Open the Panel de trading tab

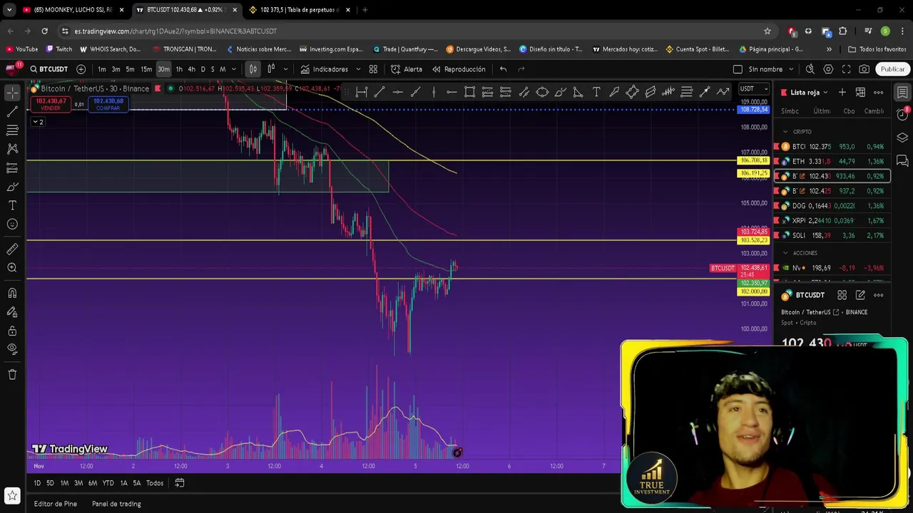116,504
